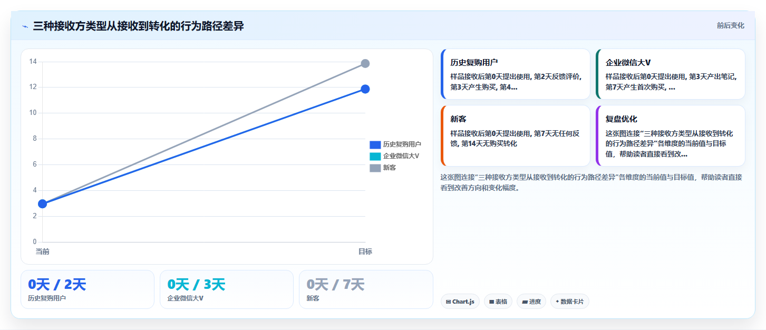
Task: Toggle 新客 legend gray swatch
Action: click(x=375, y=168)
